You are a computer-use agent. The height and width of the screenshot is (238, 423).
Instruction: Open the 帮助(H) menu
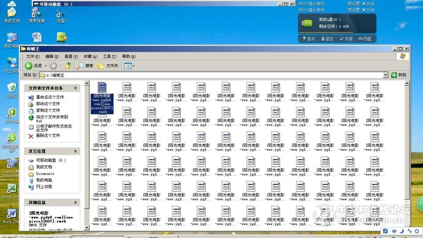tap(128, 57)
